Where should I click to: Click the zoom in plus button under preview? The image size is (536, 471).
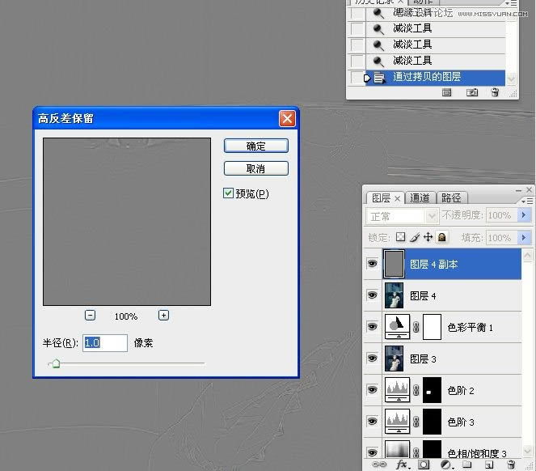tap(163, 316)
